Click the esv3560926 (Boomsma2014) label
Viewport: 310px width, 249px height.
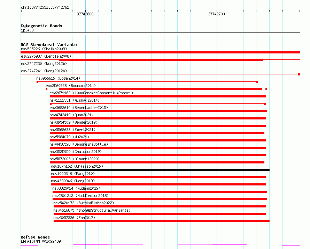tap(71, 86)
